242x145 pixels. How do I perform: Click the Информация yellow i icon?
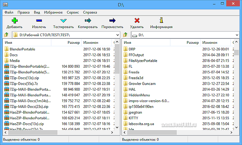click(x=161, y=20)
